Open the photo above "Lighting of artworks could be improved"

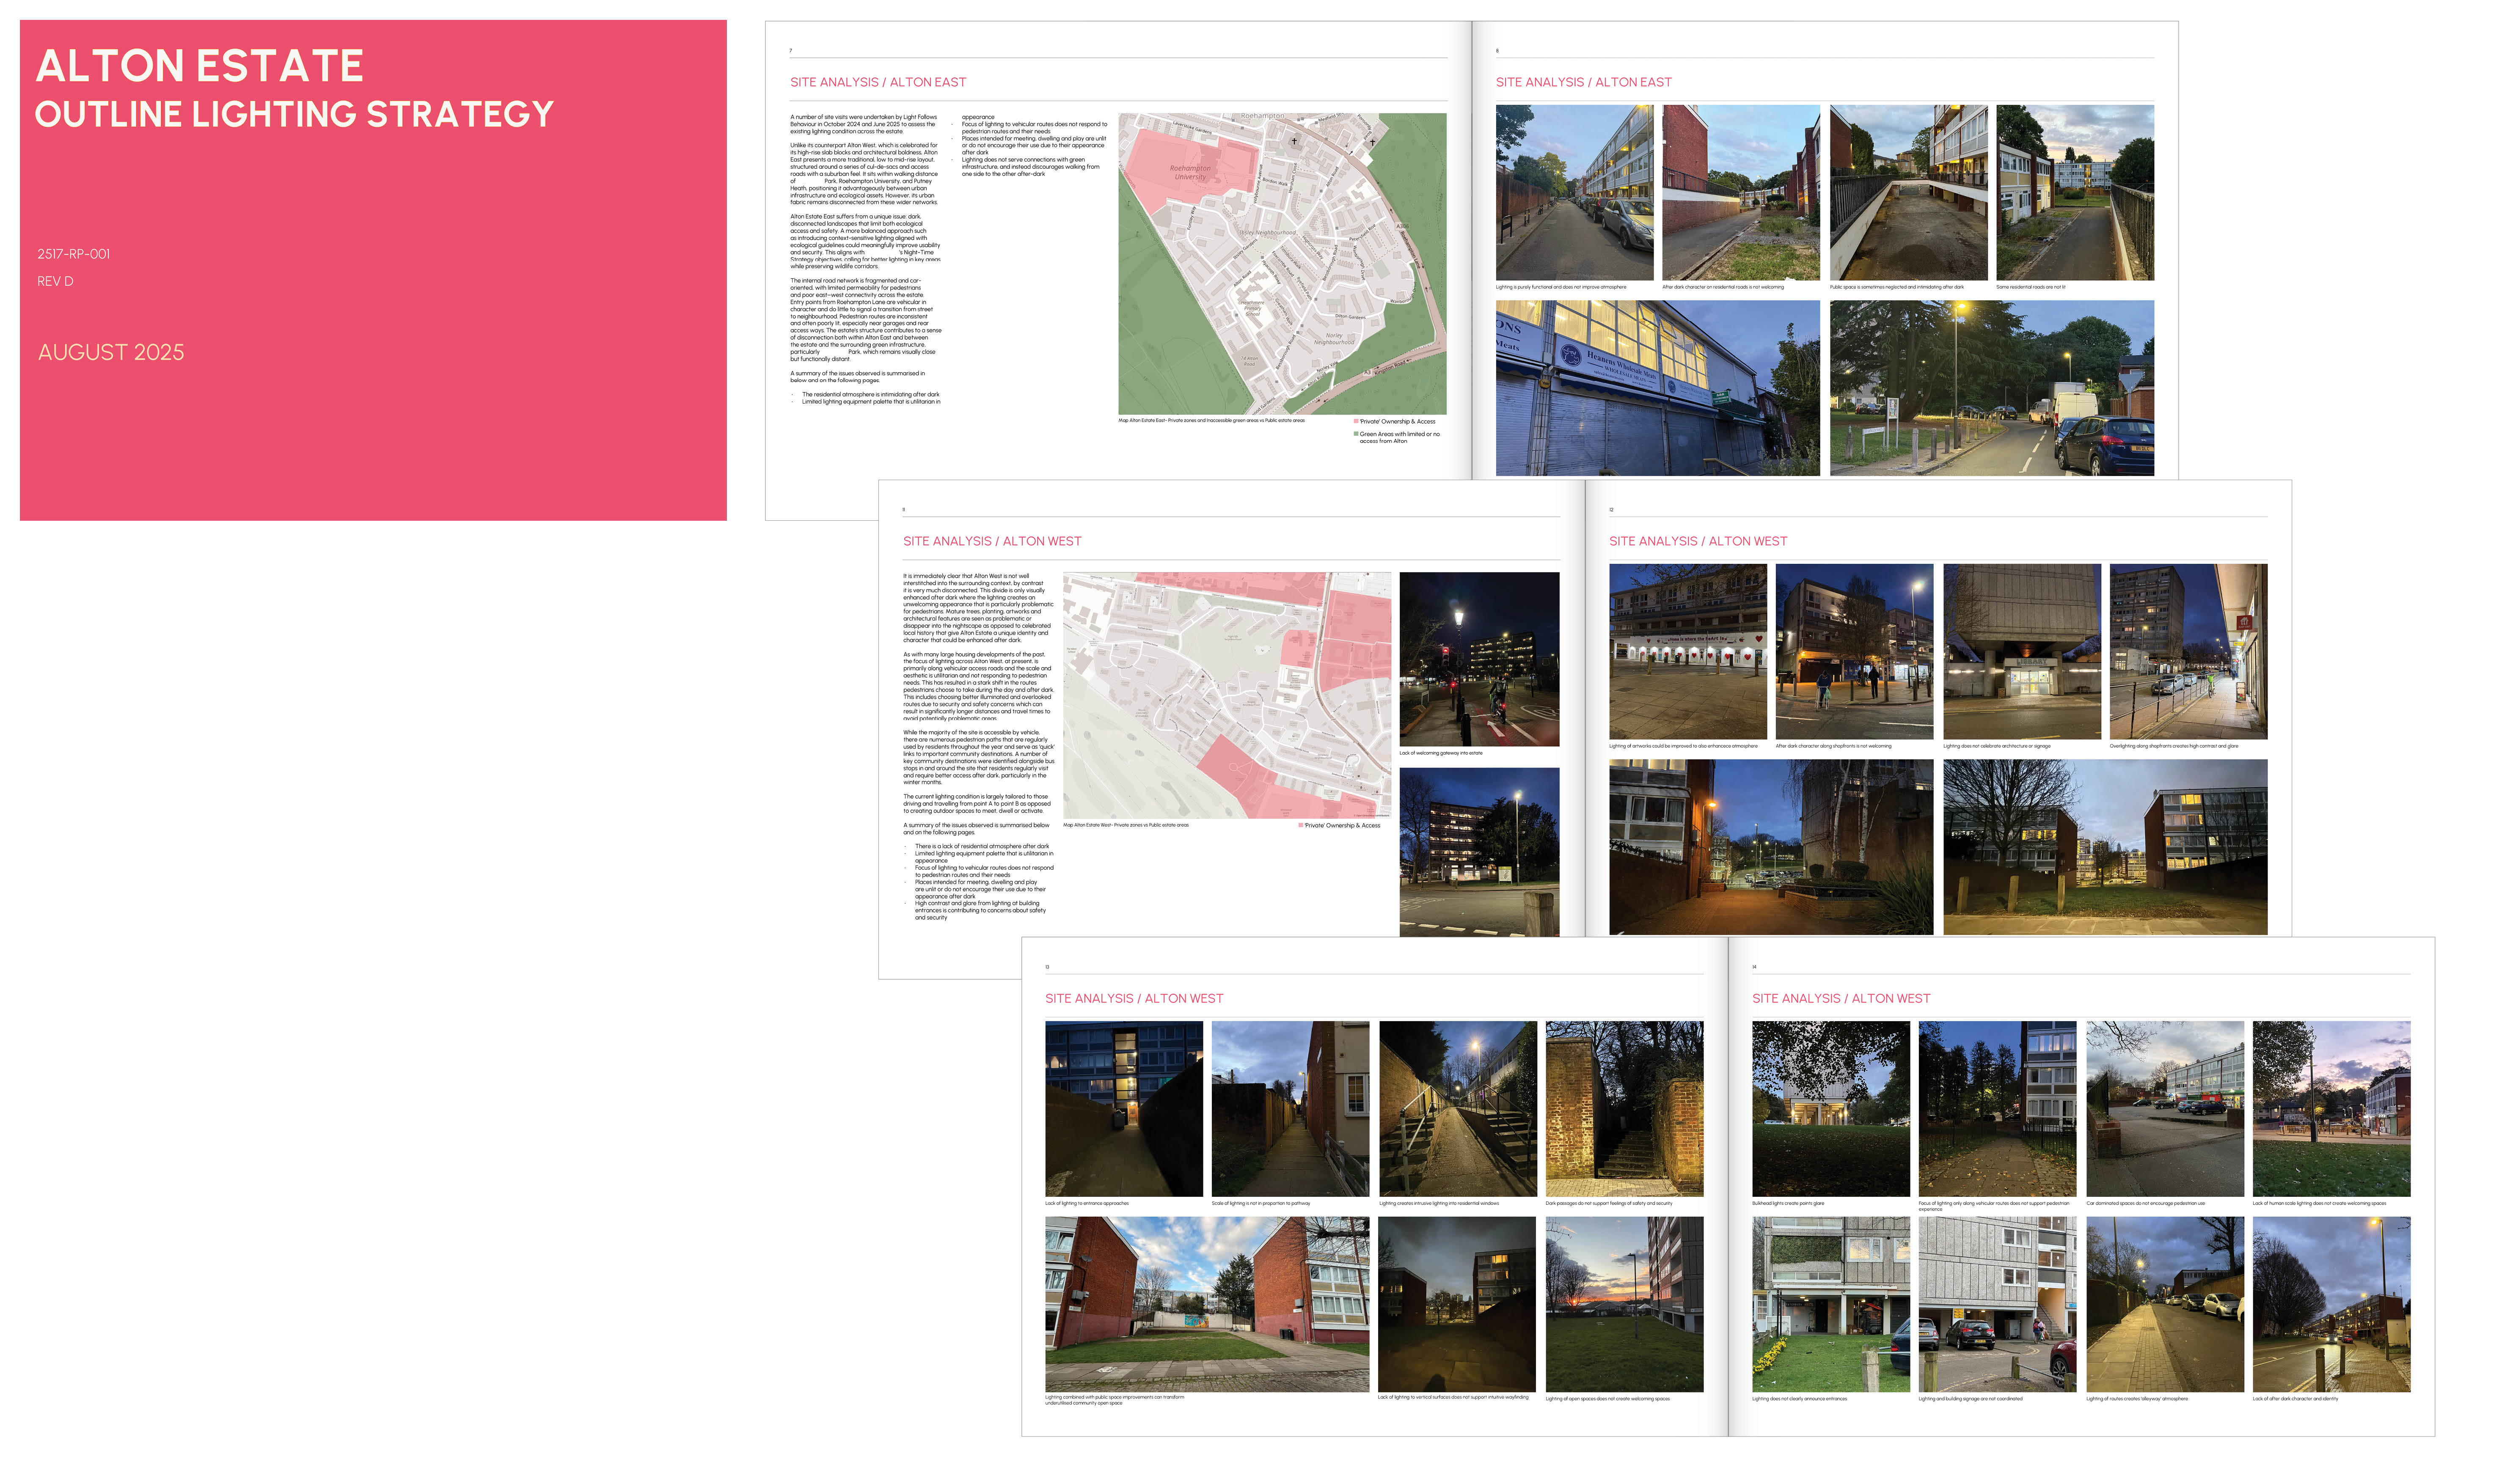tap(1688, 651)
